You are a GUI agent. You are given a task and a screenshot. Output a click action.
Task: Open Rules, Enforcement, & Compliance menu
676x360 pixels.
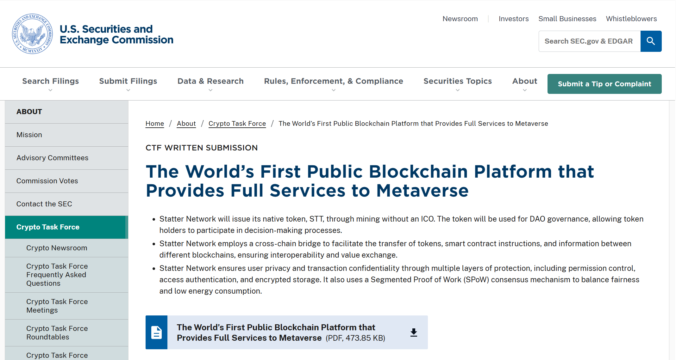334,81
